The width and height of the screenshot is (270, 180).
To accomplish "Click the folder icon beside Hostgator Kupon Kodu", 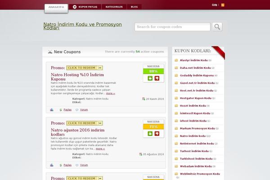I will tap(176, 98).
